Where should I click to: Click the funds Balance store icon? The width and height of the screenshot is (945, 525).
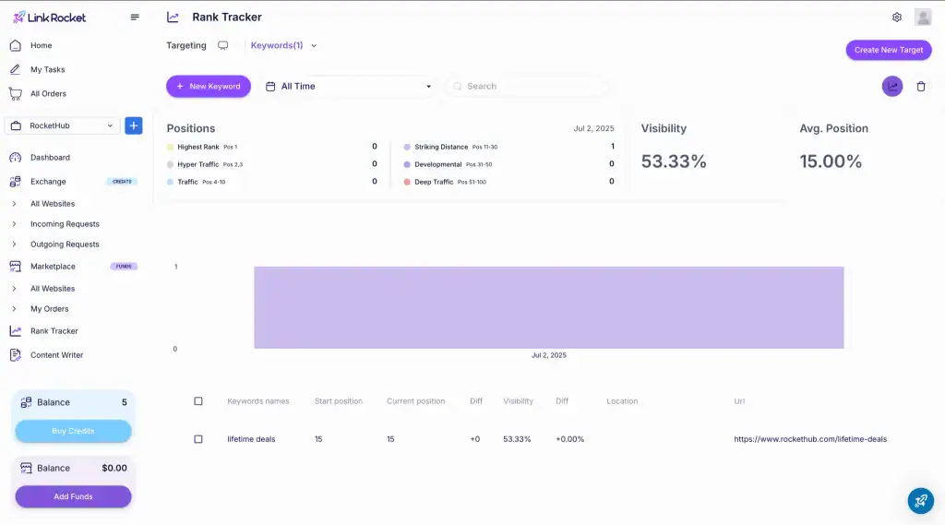pyautogui.click(x=26, y=468)
